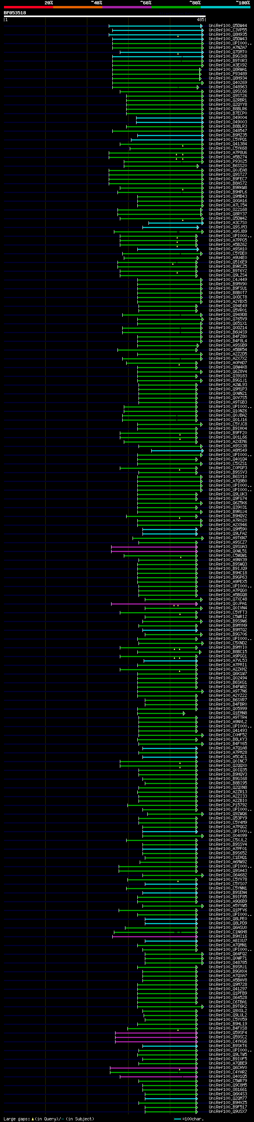Open the UniRef100_A3EX92 entry
Screen dimensions: 254x1122
pos(227,65)
